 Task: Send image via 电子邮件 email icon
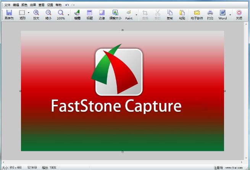(197, 14)
